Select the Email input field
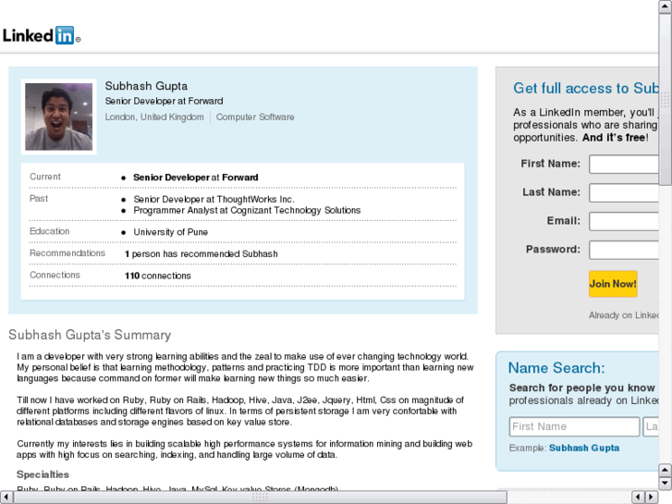Screen dimensions: 672x504 [624, 222]
